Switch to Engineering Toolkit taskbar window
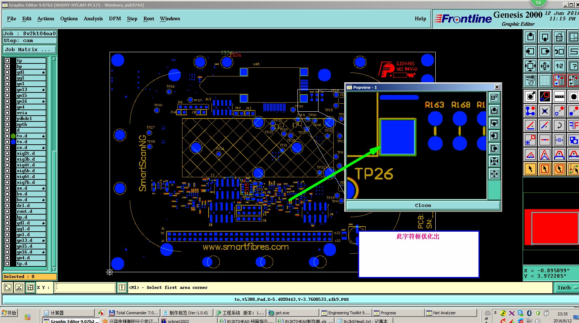579x323 pixels. pyautogui.click(x=346, y=313)
